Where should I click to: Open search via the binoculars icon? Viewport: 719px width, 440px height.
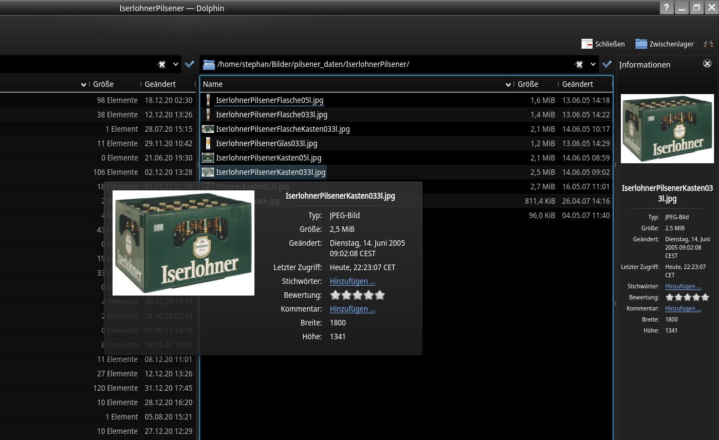pyautogui.click(x=708, y=44)
